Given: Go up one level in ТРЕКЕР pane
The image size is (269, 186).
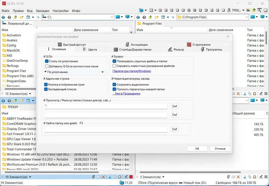Looking at the screenshot, I should (15, 101).
